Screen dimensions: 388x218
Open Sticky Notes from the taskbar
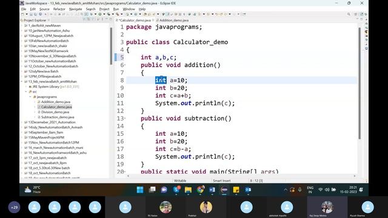point(236,190)
